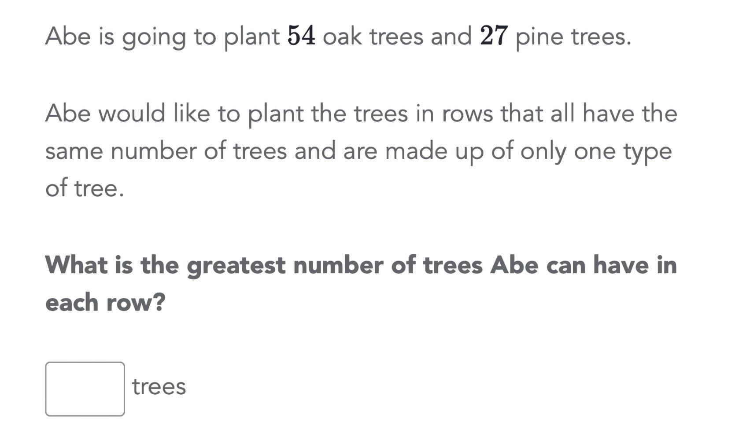Click the words 'same number' in the paragraph
This screenshot has width=739, height=429.
(121, 151)
